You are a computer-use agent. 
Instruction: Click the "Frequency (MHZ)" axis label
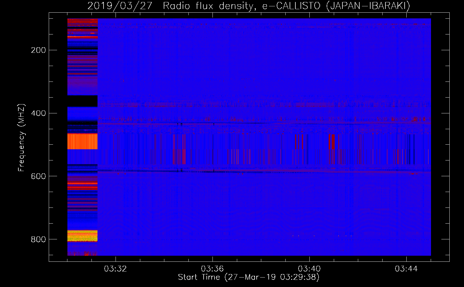tap(21, 138)
